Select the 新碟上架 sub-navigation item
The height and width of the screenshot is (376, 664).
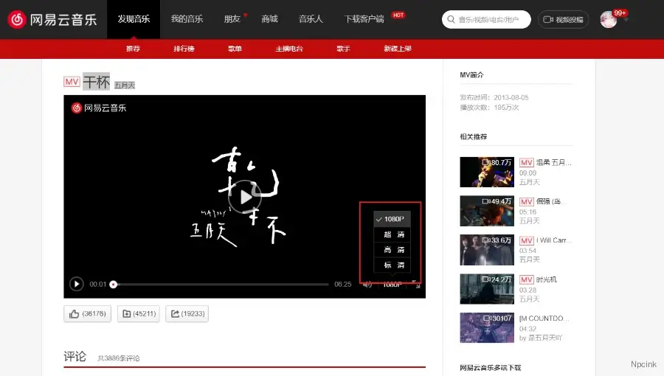pos(398,49)
